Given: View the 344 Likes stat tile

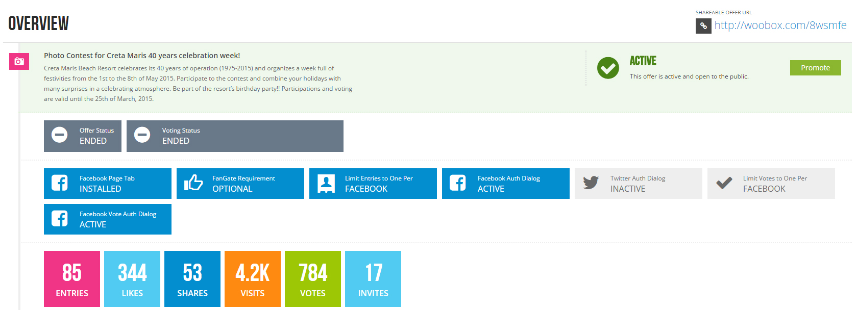Looking at the screenshot, I should [132, 279].
